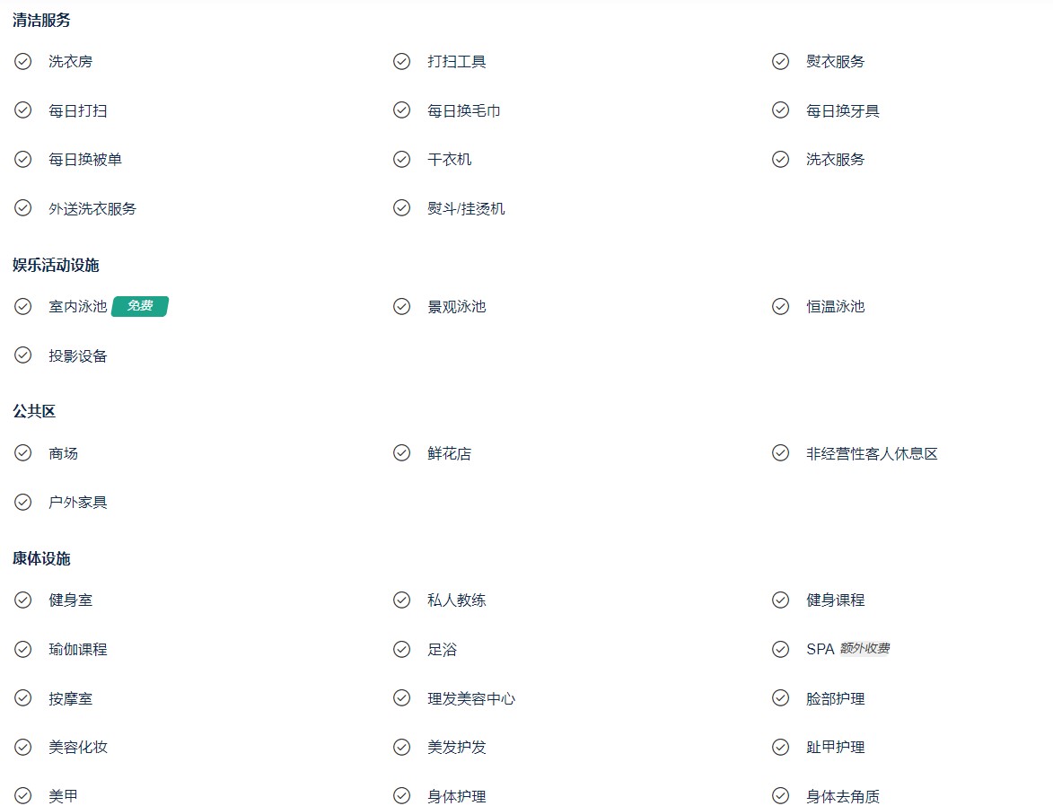Select the 每日换牙具 amenity label

pos(843,110)
